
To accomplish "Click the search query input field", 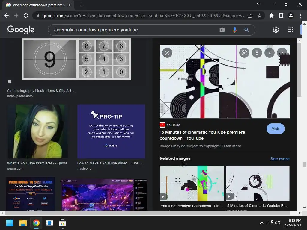I will pos(135,30).
